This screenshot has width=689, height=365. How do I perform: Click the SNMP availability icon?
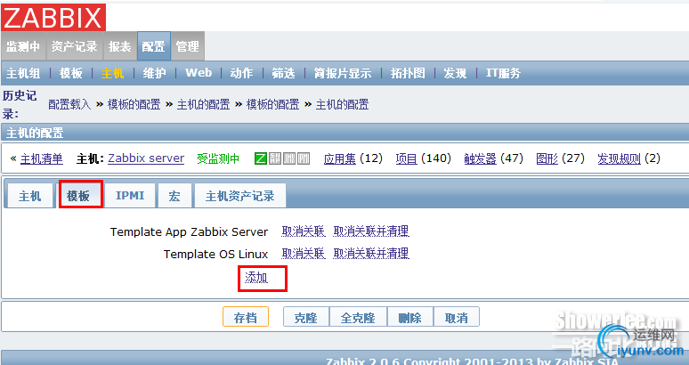click(x=275, y=158)
